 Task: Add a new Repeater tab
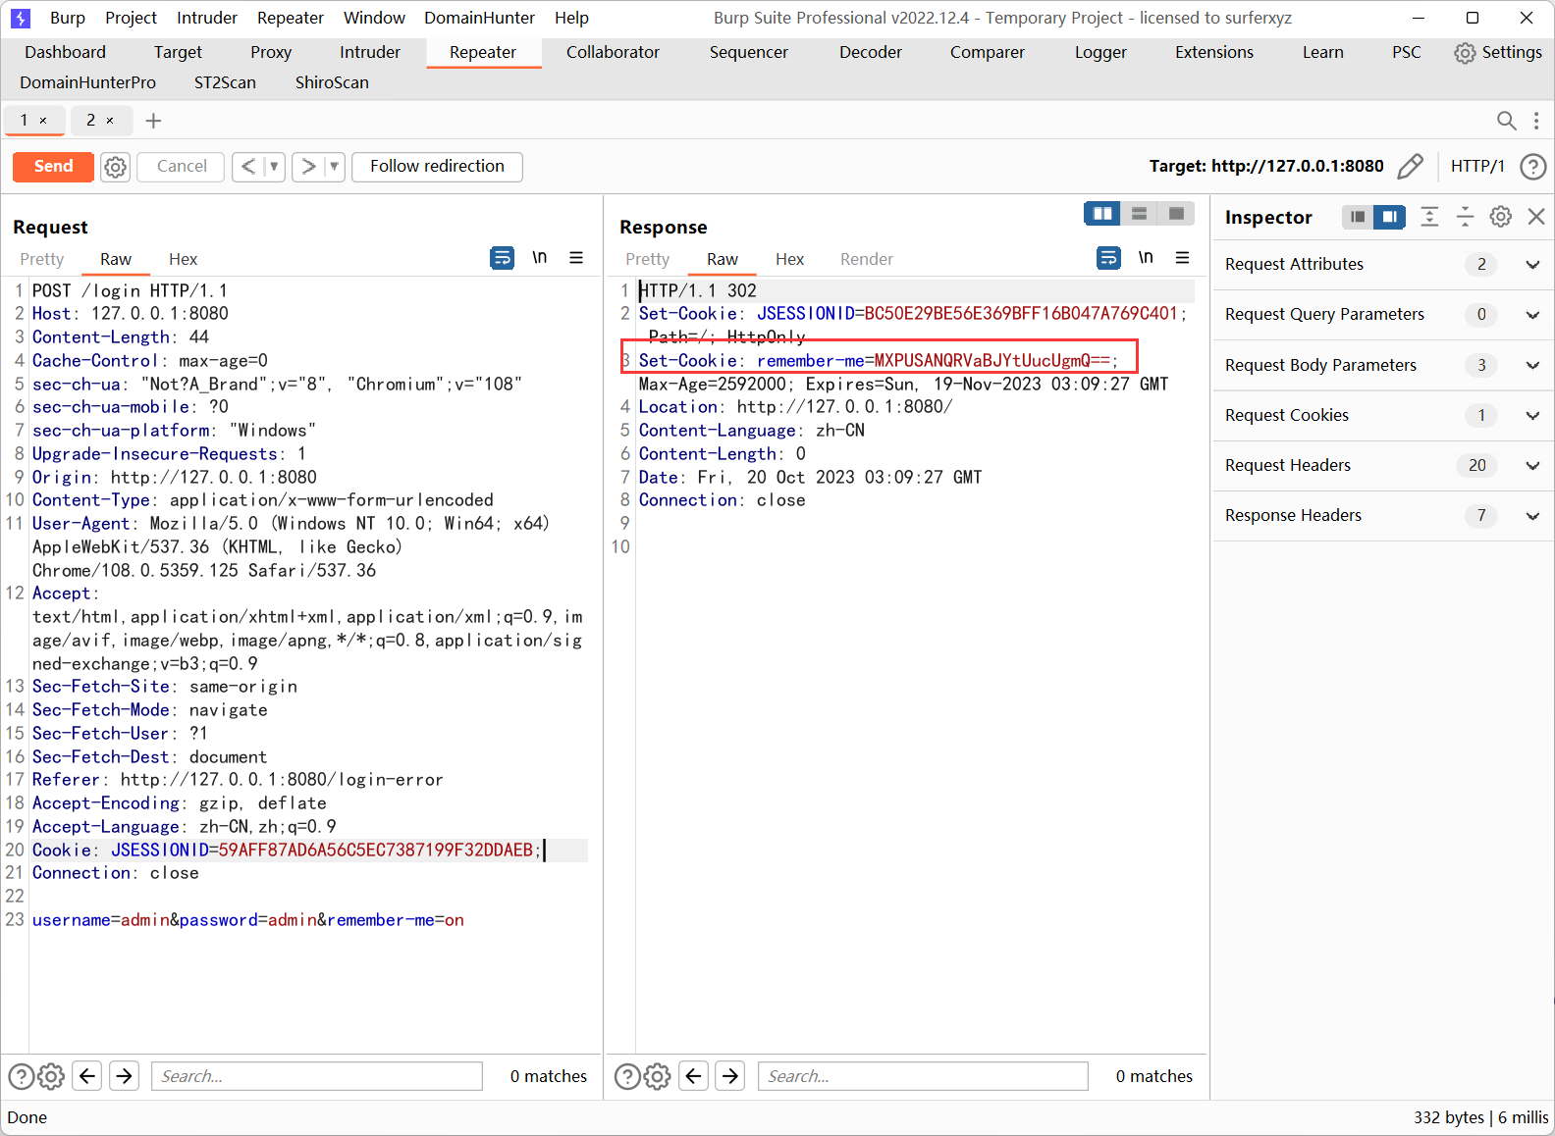(153, 121)
